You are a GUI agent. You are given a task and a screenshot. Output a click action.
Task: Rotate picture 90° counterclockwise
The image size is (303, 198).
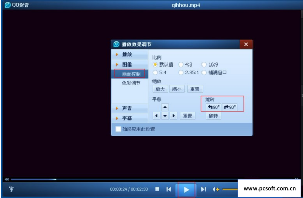click(214, 107)
